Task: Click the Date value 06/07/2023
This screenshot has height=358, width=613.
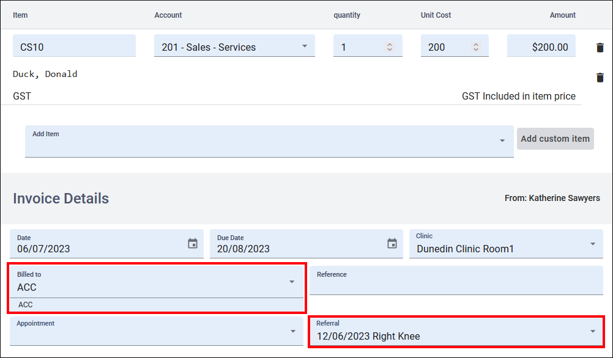Action: click(44, 249)
